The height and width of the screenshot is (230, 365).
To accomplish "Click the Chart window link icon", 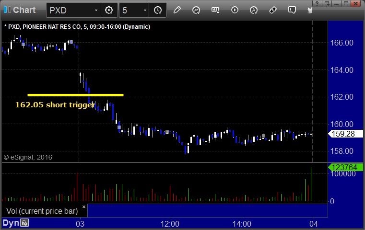I will [7, 10].
